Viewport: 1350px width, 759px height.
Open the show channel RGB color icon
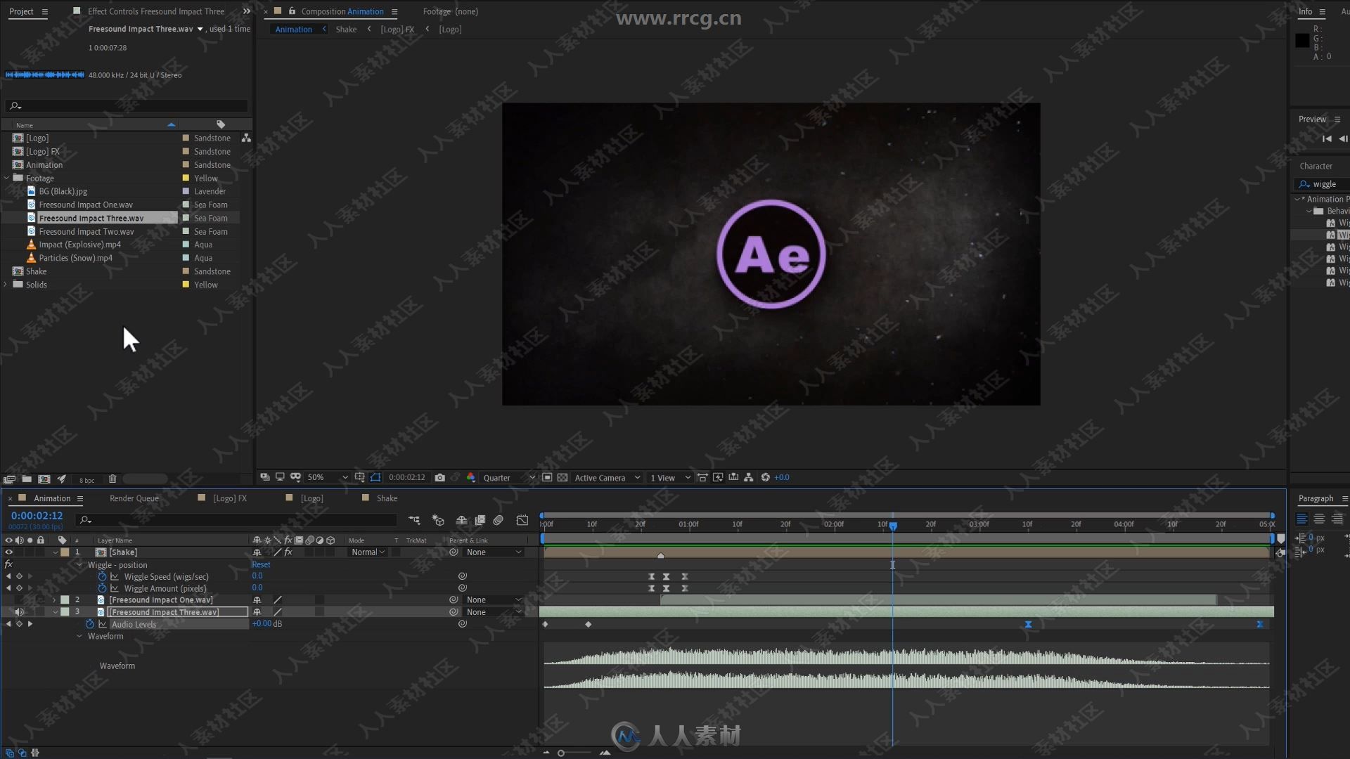471,477
